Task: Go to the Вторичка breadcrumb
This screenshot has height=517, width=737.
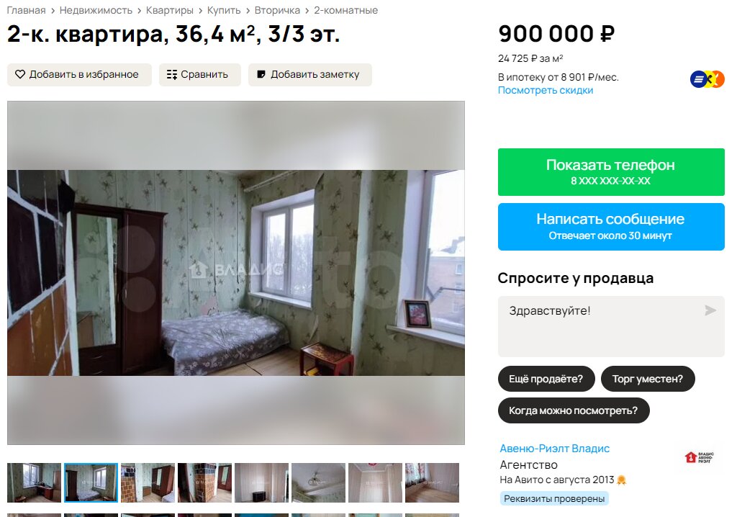Action: point(277,10)
